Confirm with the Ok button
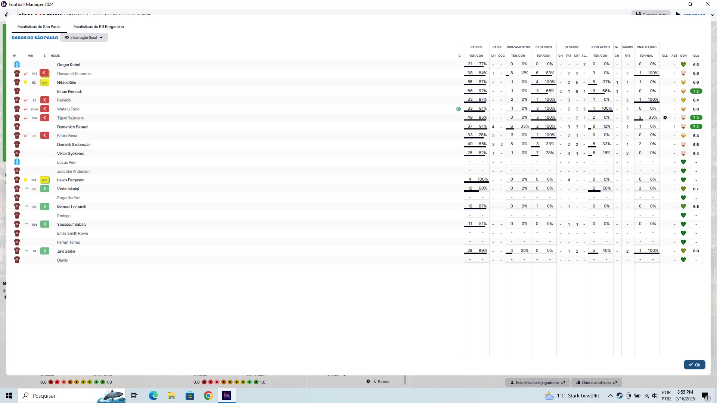717x403 pixels. click(694, 365)
